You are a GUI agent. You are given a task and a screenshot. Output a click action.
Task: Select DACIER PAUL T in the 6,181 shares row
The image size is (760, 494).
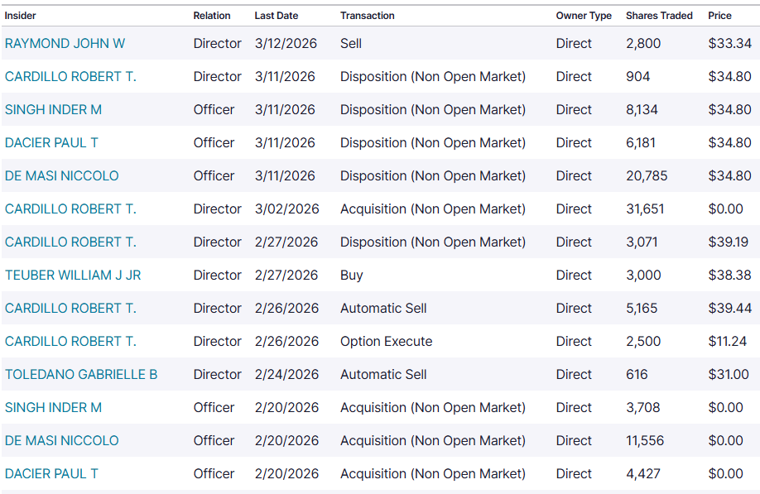click(51, 142)
